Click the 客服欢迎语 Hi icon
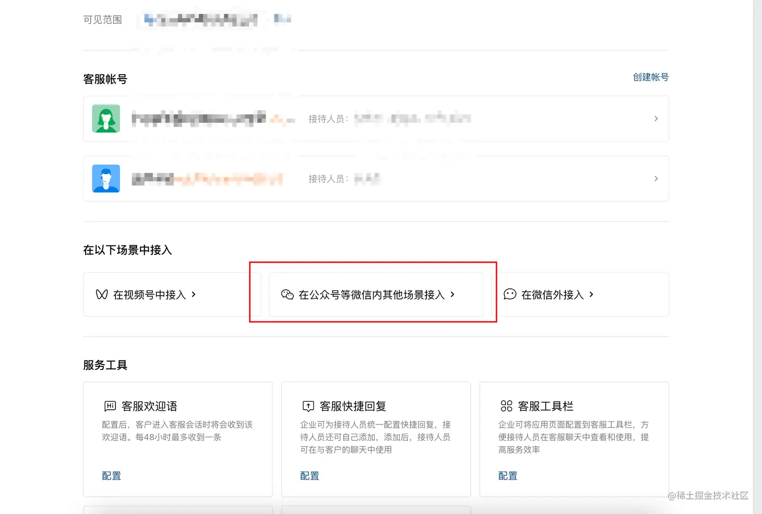 [110, 406]
